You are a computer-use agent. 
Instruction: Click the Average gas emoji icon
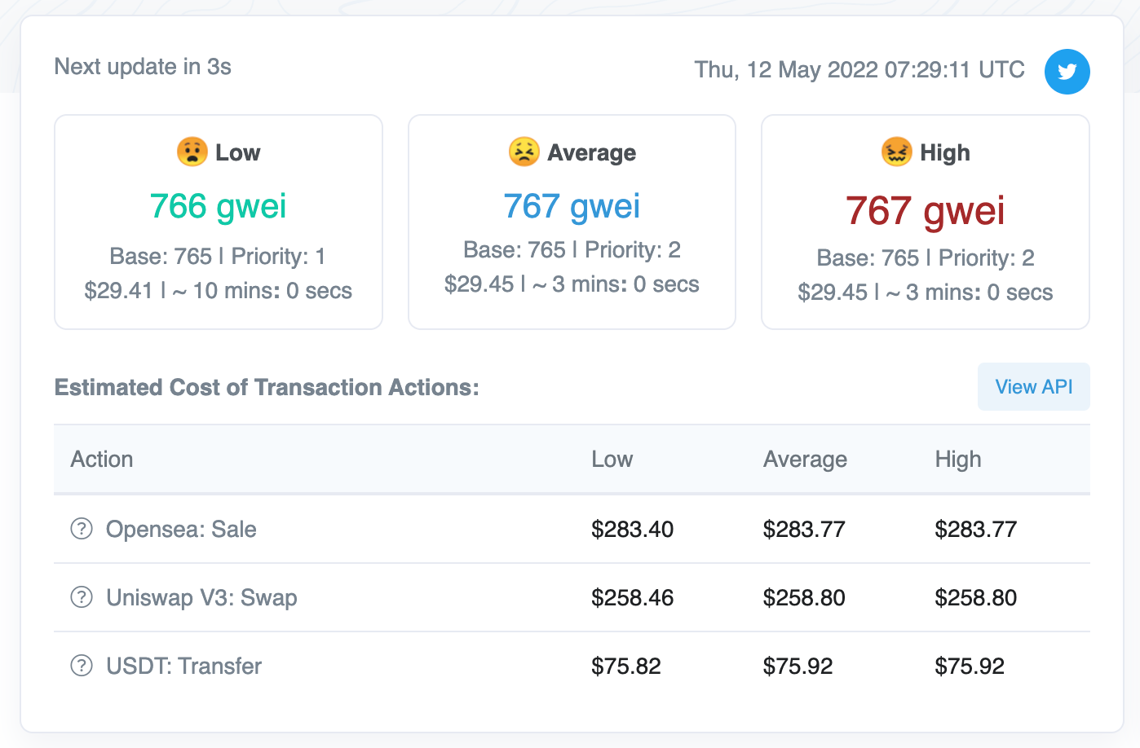pyautogui.click(x=524, y=152)
